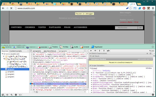Open VESTES category

(x=42, y=27)
